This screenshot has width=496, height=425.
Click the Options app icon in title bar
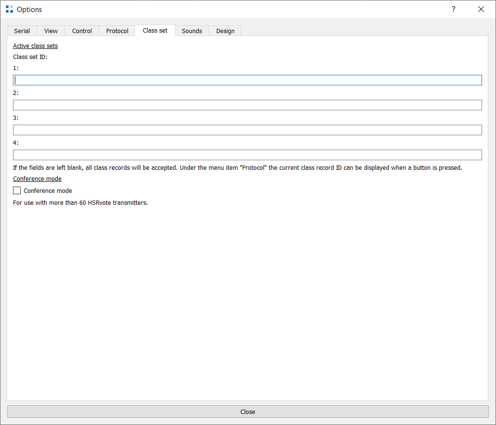(x=9, y=9)
